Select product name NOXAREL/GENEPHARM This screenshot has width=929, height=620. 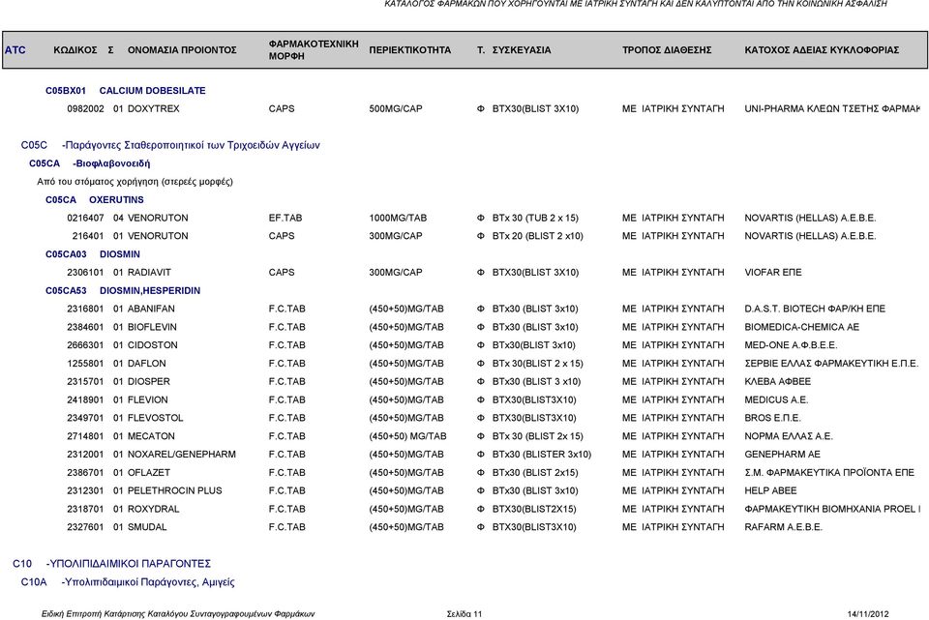pyautogui.click(x=181, y=455)
